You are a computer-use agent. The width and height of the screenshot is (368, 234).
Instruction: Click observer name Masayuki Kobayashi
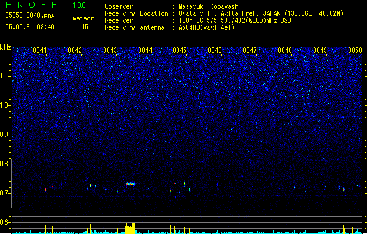(x=210, y=6)
